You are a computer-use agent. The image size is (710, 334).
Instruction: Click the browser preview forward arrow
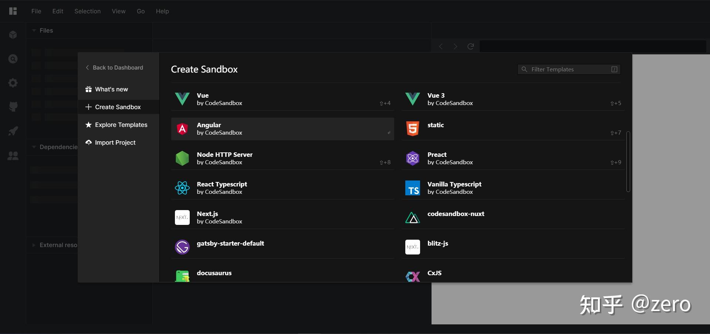coord(455,46)
